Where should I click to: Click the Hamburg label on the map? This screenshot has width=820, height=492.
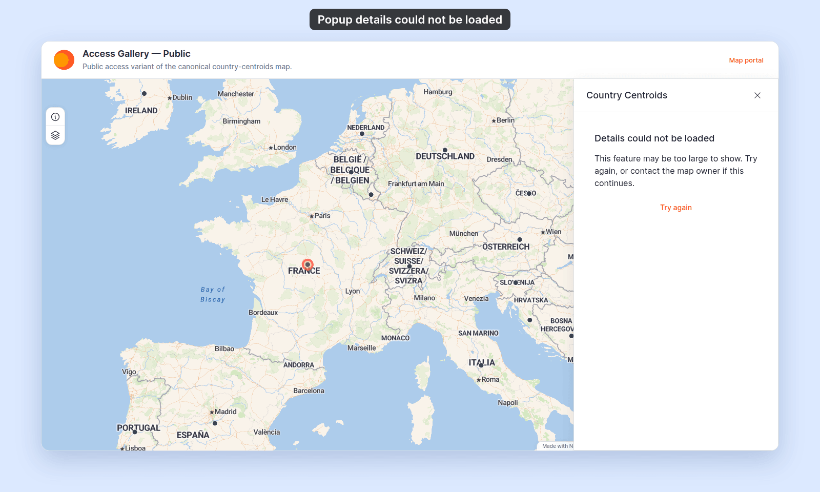(x=438, y=92)
